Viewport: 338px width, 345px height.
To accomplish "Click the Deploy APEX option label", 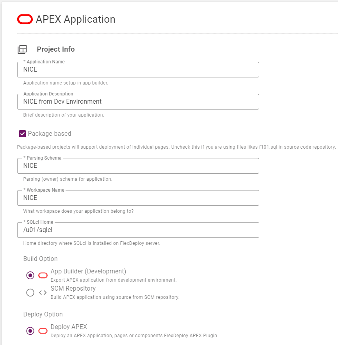I will pyautogui.click(x=69, y=327).
